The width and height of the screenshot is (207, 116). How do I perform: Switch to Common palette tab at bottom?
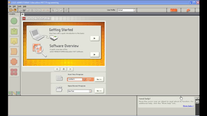tap(10, 93)
